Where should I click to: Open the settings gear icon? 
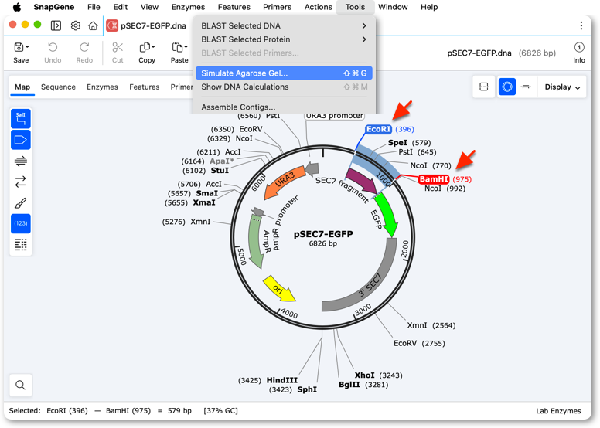click(x=76, y=25)
